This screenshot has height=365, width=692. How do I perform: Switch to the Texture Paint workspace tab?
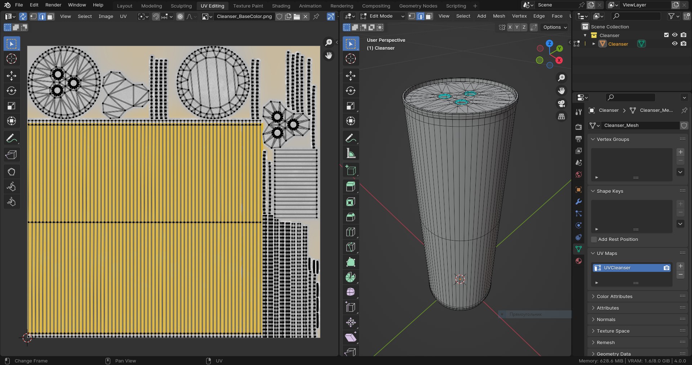point(248,6)
